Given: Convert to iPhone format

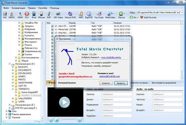Looking at the screenshot, I should click(x=41, y=15).
